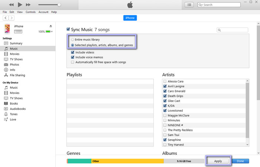This screenshot has width=260, height=167.
Task: Toggle Include videos checkbox
Action: (72, 52)
